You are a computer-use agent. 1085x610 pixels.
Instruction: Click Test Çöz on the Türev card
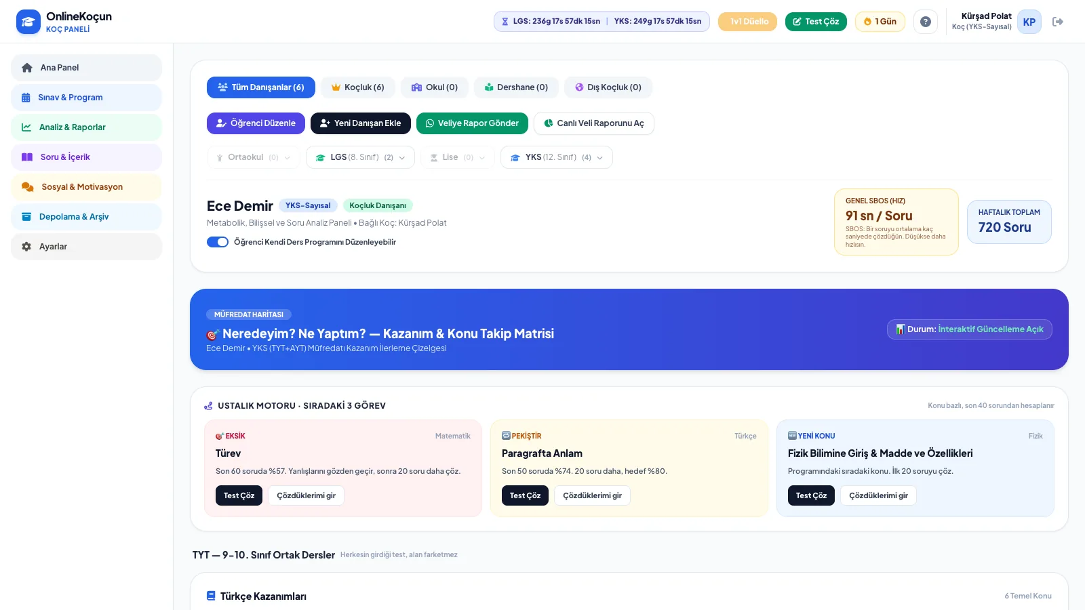(239, 495)
